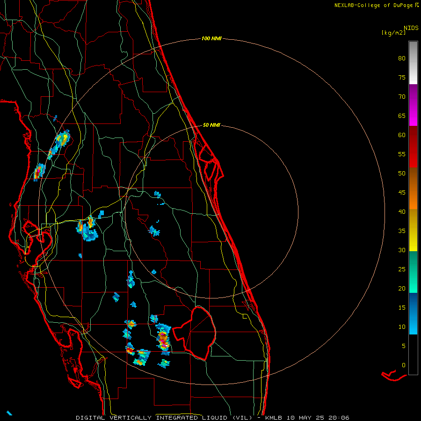The image size is (421, 421).
Task: Pick the green segment of the color scale
Action: (413, 272)
